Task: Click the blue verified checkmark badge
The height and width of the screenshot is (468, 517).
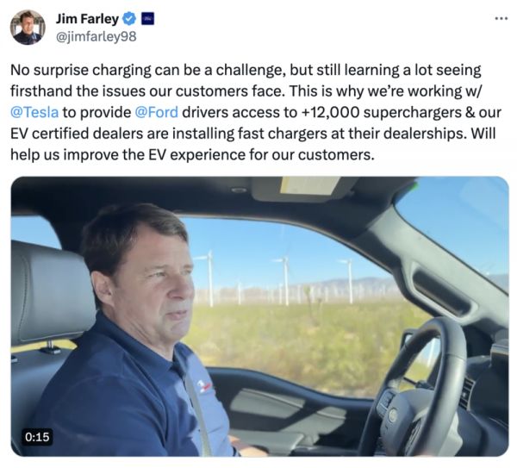Action: pyautogui.click(x=129, y=18)
